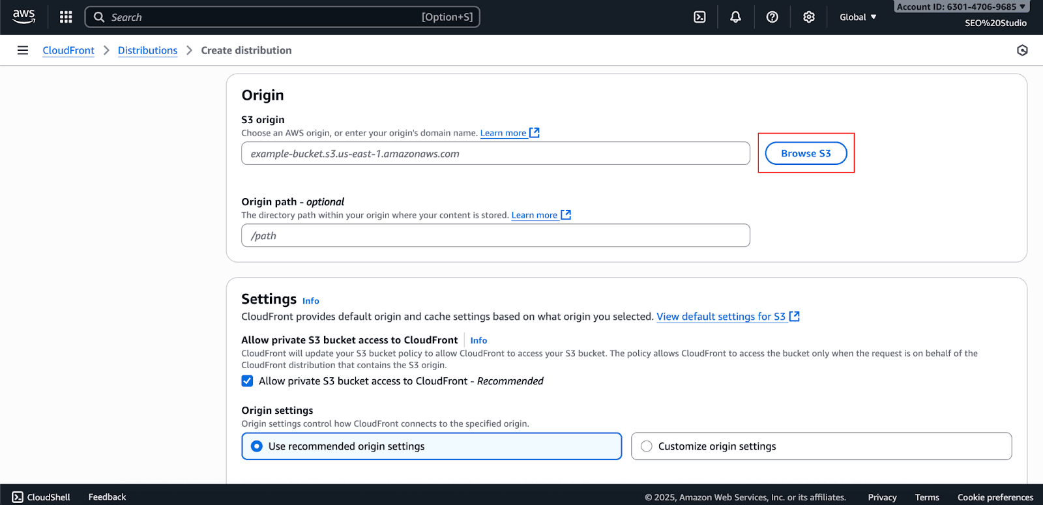Image resolution: width=1043 pixels, height=505 pixels.
Task: Open the notifications bell
Action: pos(735,17)
